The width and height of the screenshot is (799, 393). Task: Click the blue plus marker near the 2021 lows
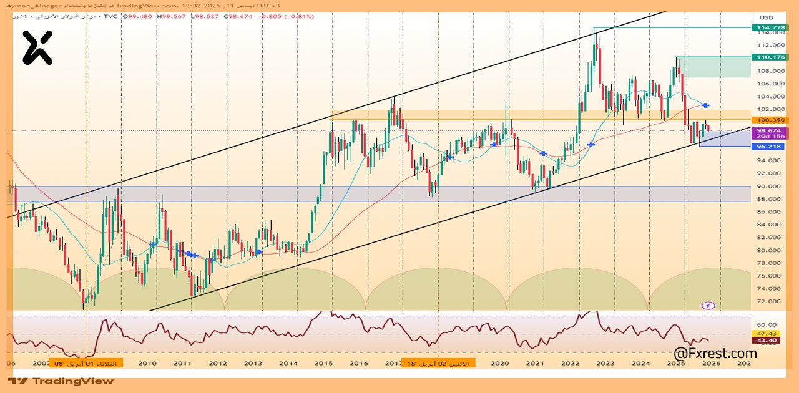click(543, 153)
